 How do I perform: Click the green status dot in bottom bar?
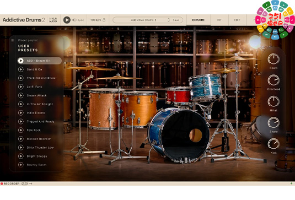point(292,183)
